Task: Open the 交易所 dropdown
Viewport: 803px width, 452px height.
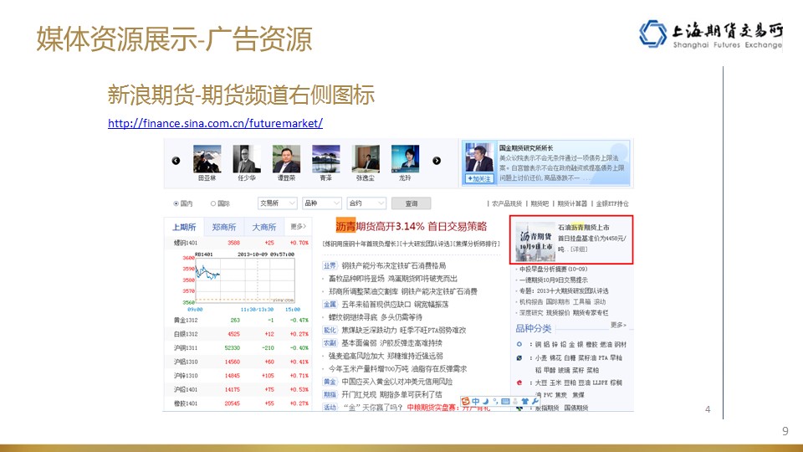Action: [x=277, y=203]
